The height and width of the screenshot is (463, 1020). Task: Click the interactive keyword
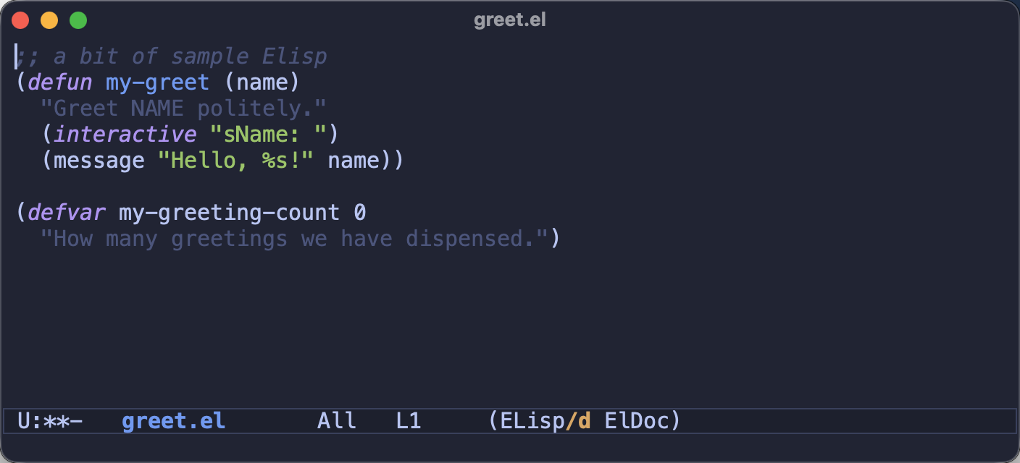coord(125,135)
